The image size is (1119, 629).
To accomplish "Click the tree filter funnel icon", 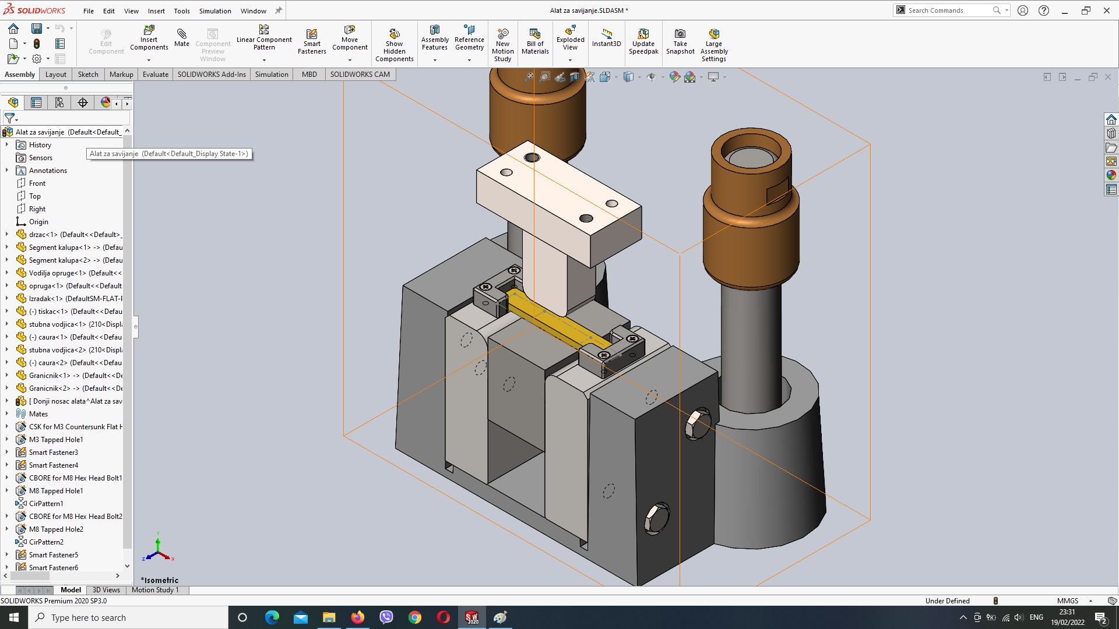I will [x=10, y=118].
